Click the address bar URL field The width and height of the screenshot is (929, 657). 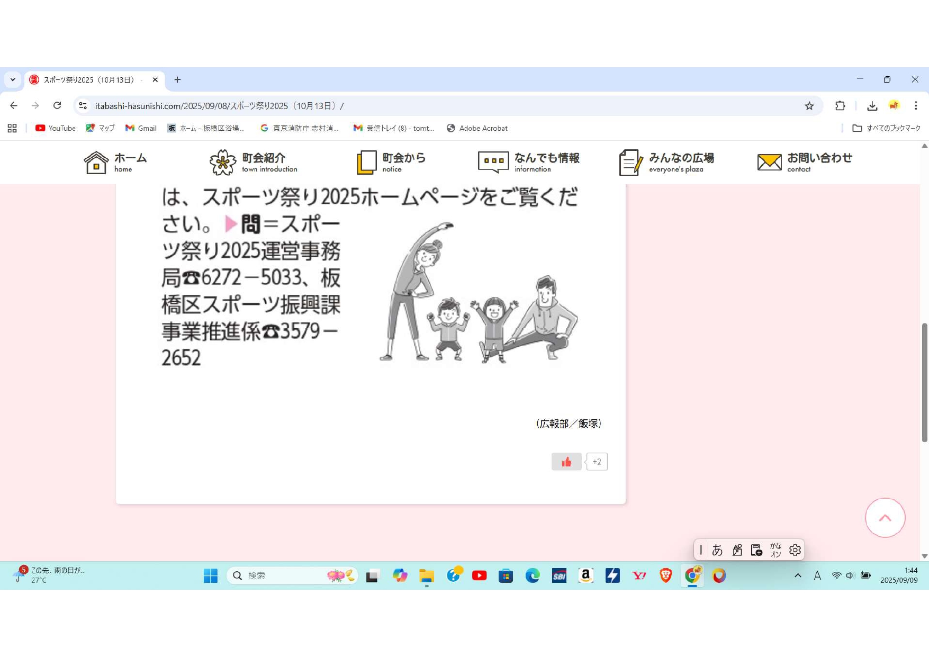click(423, 106)
